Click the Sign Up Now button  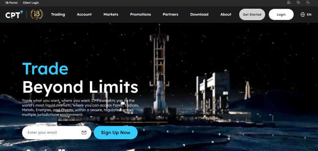pos(116,133)
